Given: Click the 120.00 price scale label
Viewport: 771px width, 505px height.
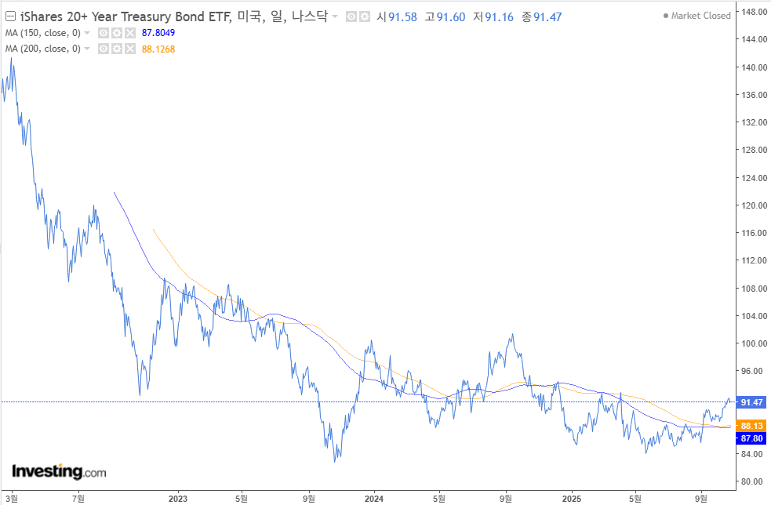Looking at the screenshot, I should tap(755, 205).
